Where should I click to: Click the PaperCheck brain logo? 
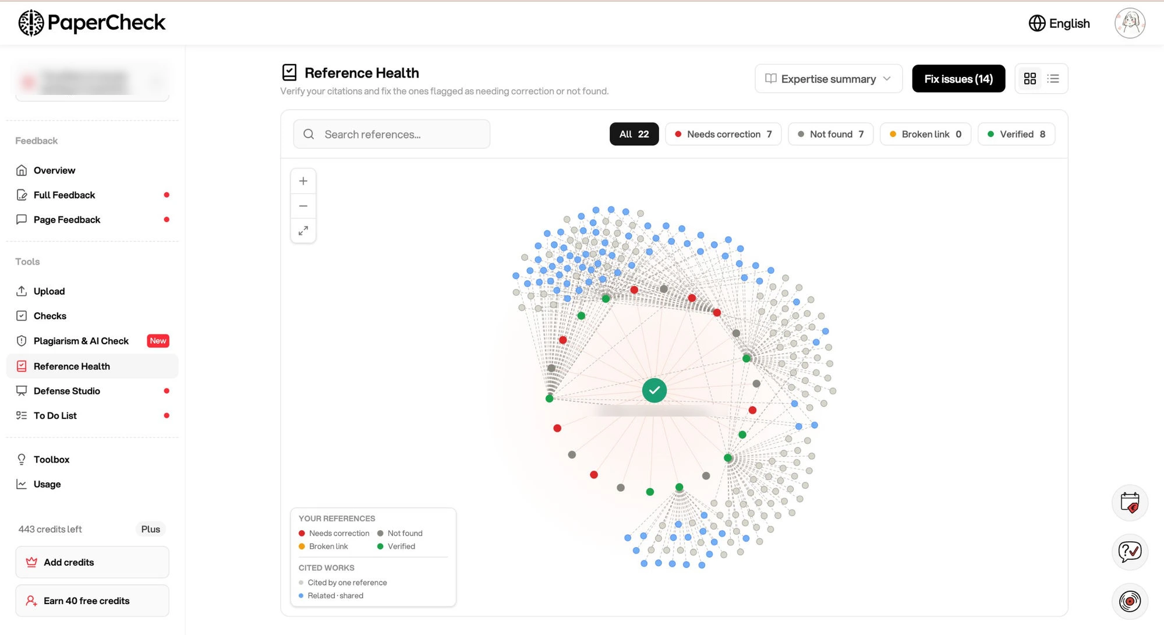tap(31, 23)
